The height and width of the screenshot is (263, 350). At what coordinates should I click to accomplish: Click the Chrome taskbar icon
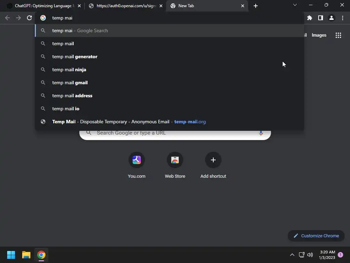[x=41, y=255]
